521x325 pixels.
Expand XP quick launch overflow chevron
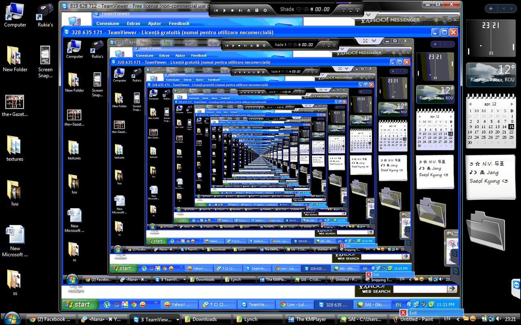click(x=156, y=303)
